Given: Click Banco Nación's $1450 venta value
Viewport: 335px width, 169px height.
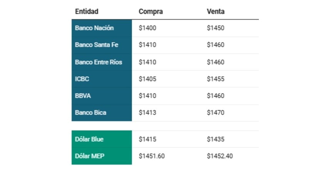Looking at the screenshot, I should coord(215,28).
